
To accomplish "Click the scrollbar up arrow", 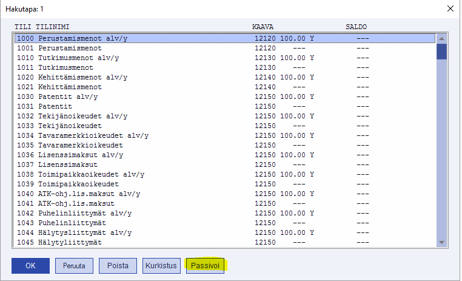I will [x=441, y=38].
